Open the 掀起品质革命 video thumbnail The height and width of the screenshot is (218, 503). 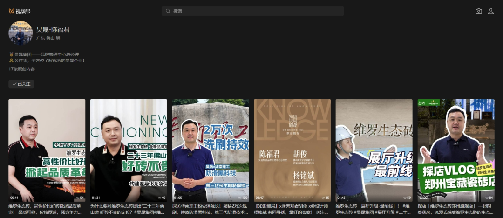pos(47,150)
